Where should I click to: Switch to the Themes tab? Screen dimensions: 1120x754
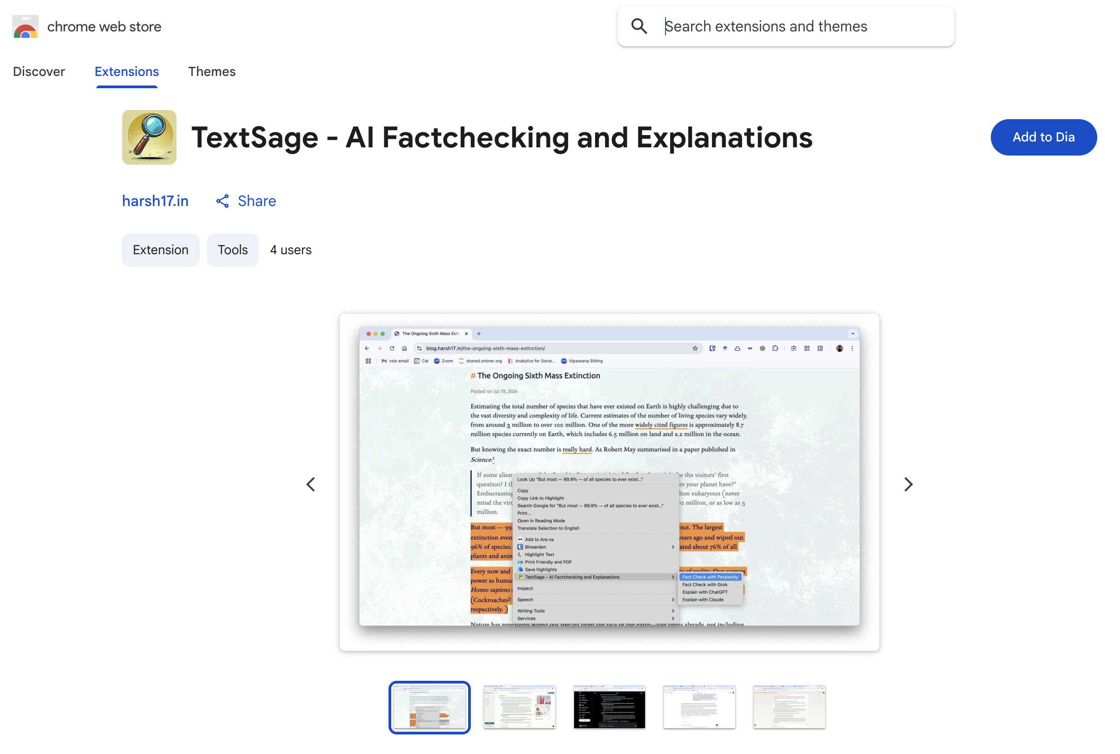click(x=212, y=72)
